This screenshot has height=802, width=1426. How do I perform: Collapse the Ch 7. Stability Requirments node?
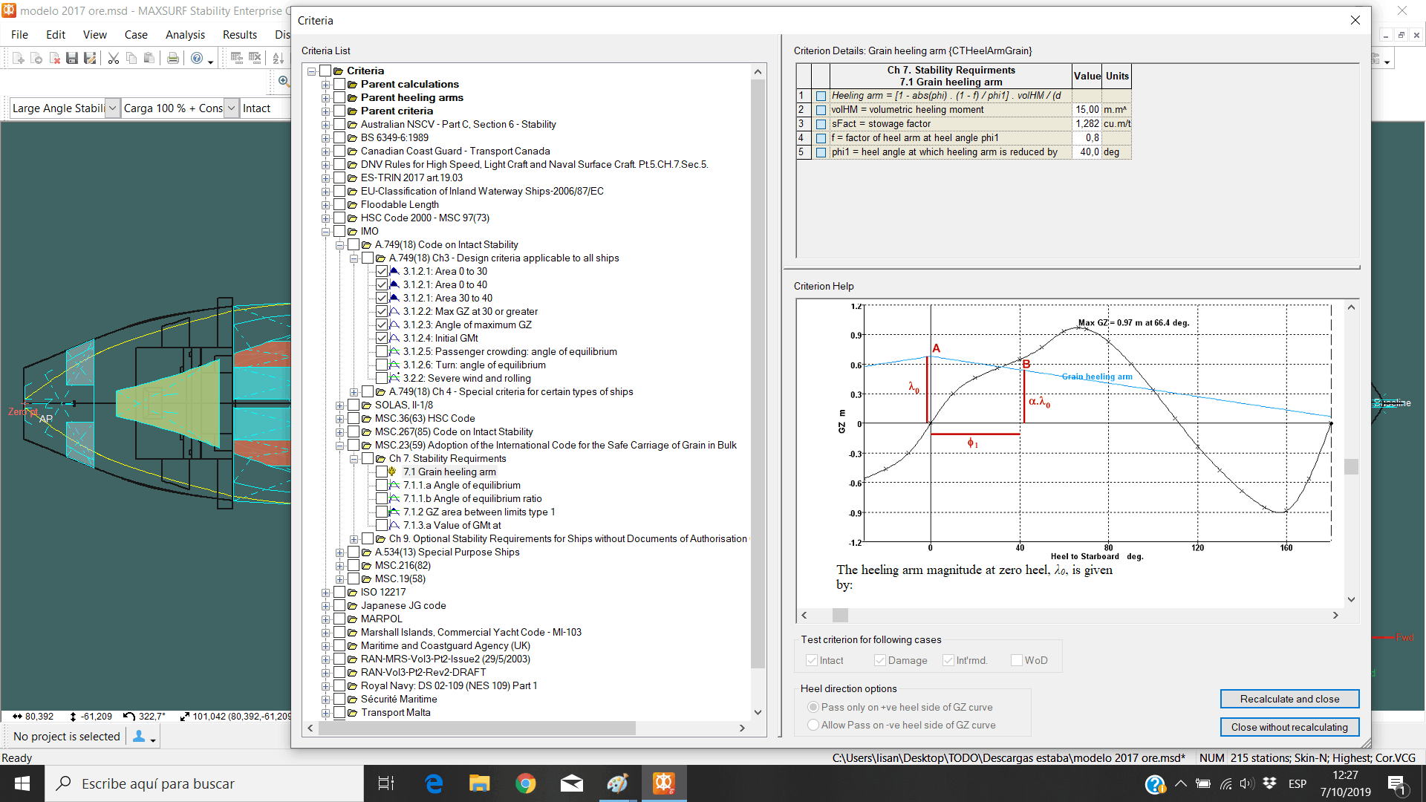(x=354, y=459)
